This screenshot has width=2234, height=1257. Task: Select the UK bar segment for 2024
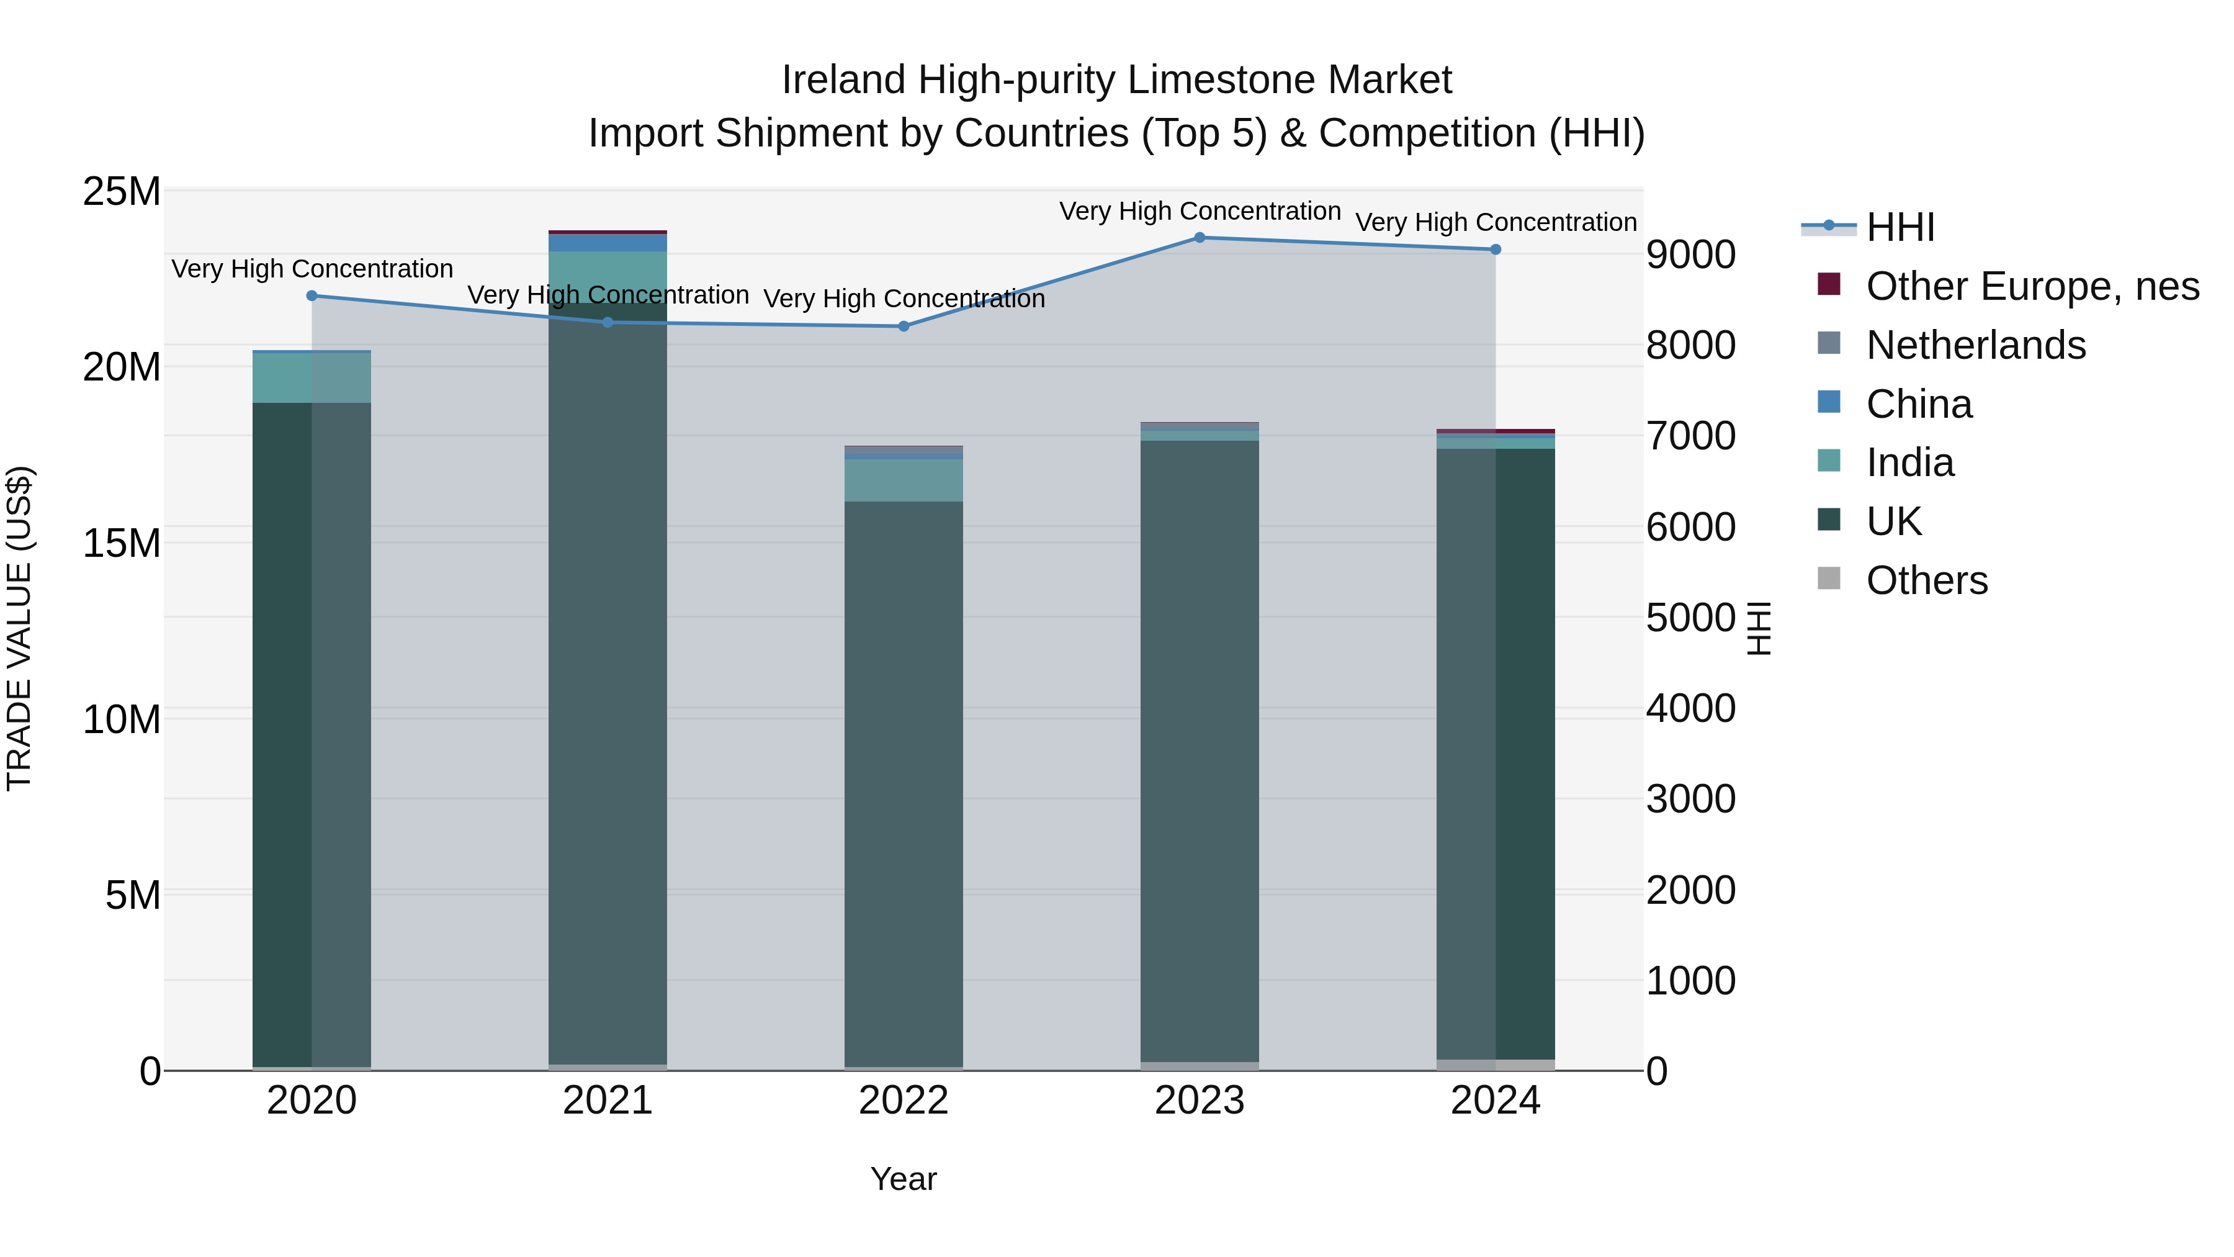(1496, 754)
